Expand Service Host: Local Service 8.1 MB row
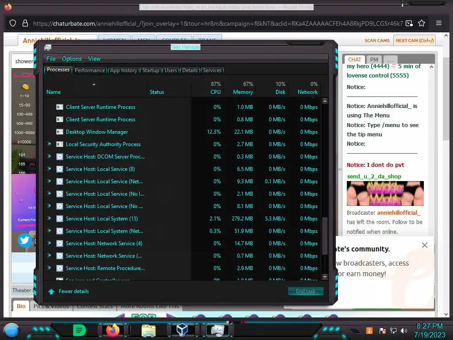 coord(49,206)
